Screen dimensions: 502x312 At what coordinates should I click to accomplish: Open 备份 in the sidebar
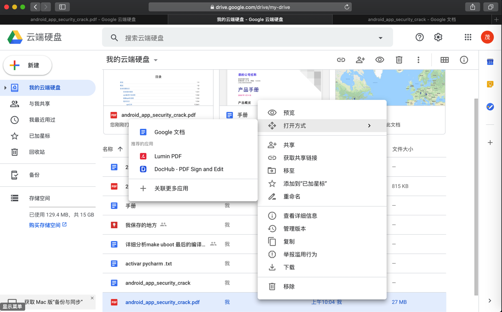tap(48, 175)
